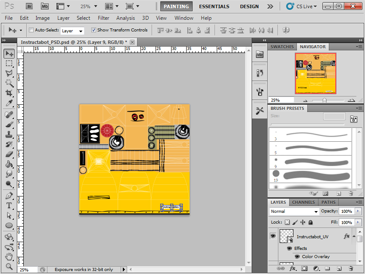Enable the Auto-Select checkbox
The height and width of the screenshot is (274, 365).
point(31,31)
